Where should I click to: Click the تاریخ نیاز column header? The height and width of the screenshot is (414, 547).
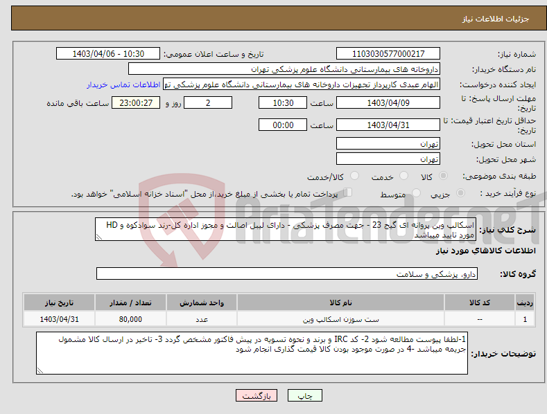(x=60, y=303)
